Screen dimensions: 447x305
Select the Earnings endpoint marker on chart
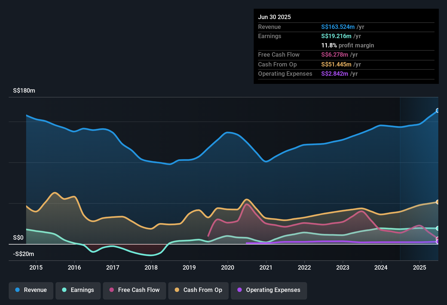point(438,228)
